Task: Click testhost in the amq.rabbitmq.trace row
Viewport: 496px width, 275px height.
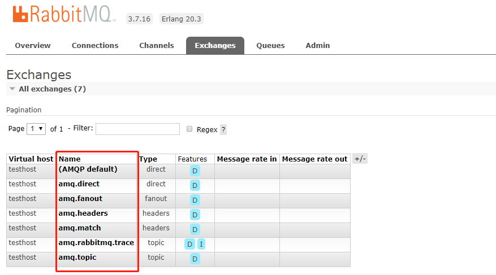Action: coord(23,242)
